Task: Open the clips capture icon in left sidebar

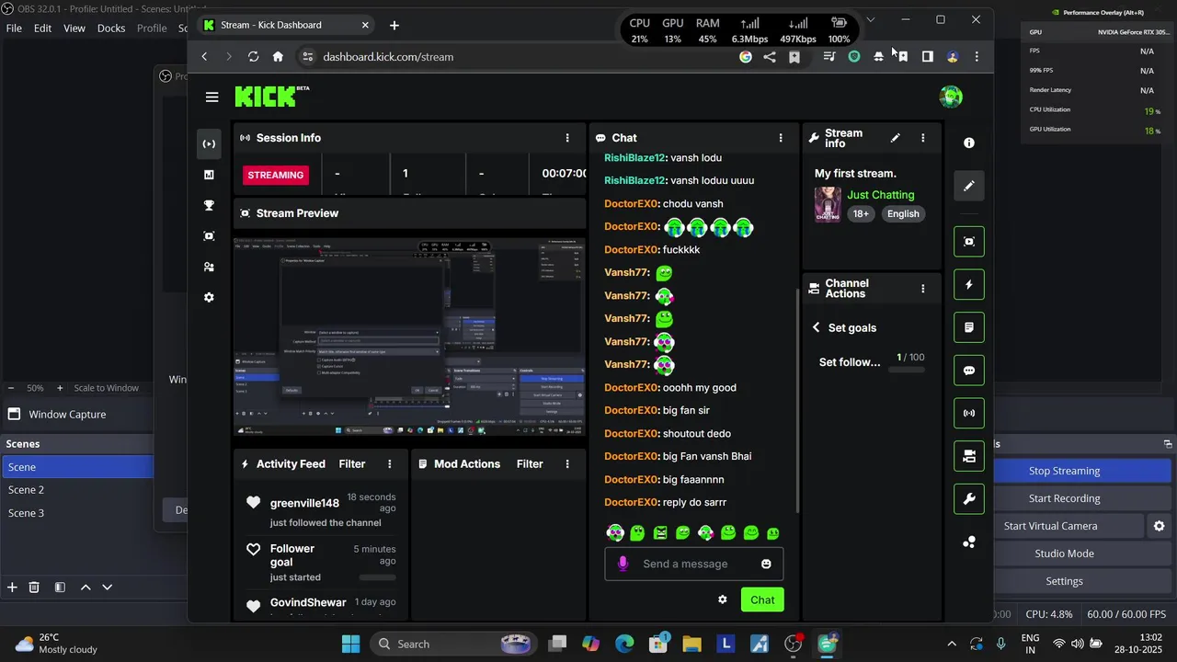Action: click(x=209, y=236)
